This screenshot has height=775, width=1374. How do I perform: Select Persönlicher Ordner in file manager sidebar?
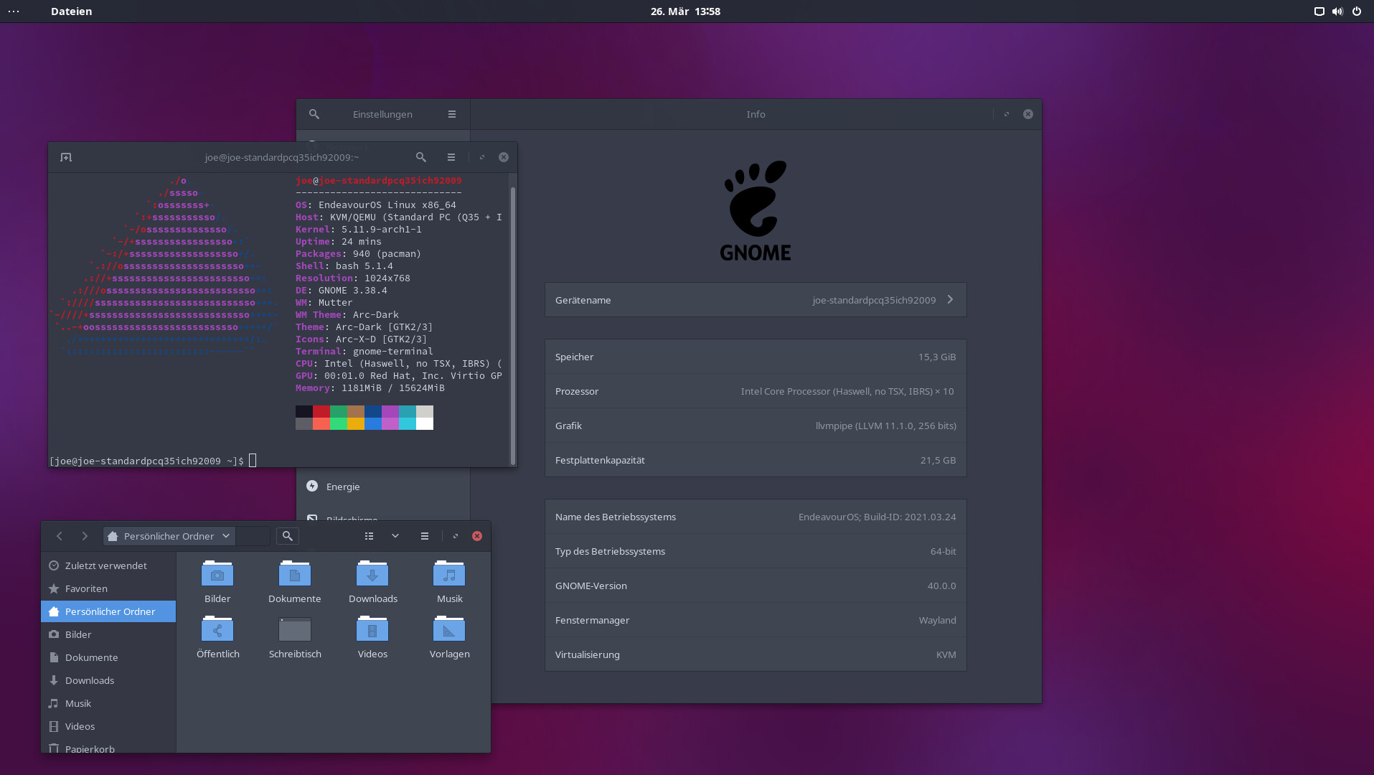point(108,611)
